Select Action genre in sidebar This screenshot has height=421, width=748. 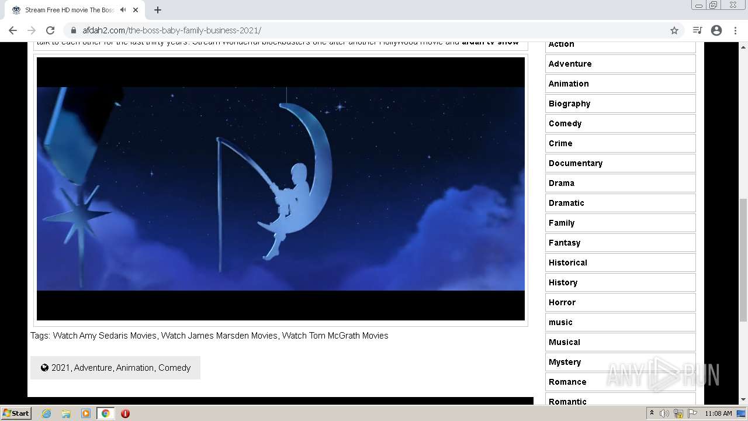click(x=620, y=46)
